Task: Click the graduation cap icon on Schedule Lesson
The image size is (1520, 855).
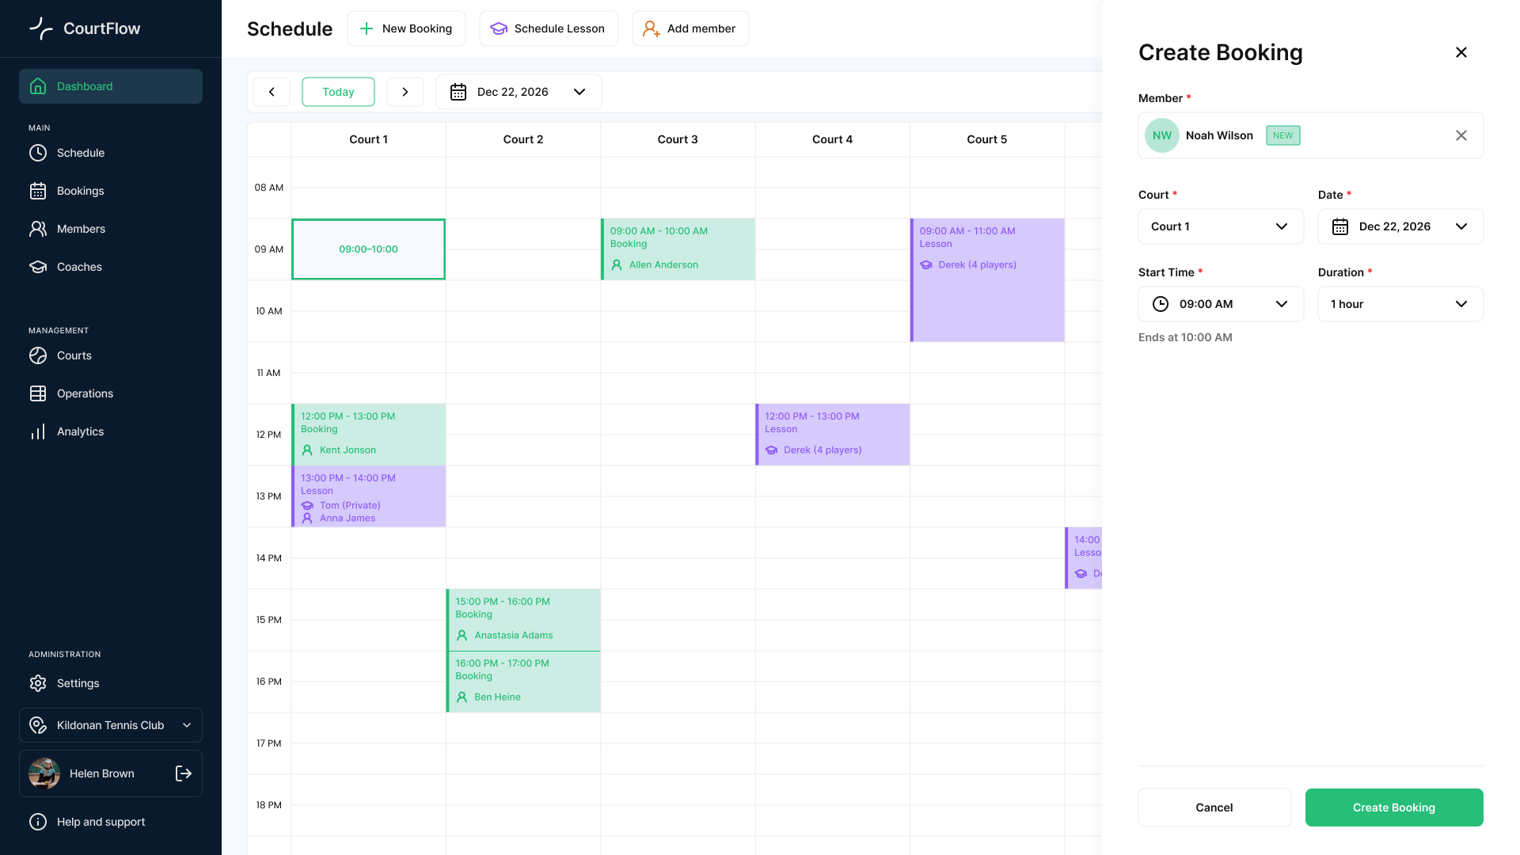Action: (x=499, y=28)
